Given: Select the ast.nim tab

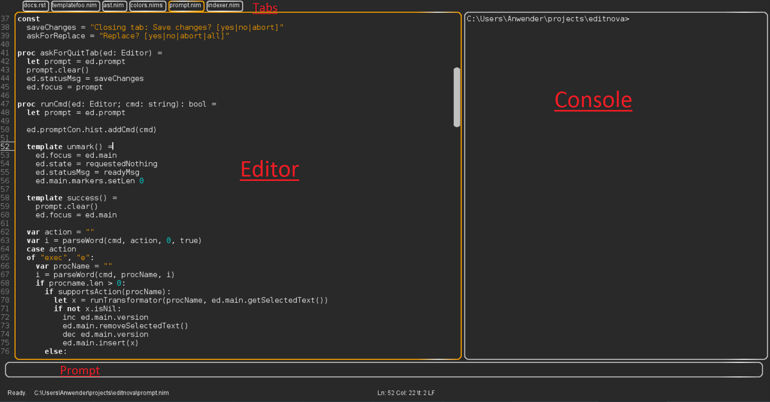Looking at the screenshot, I should 114,6.
